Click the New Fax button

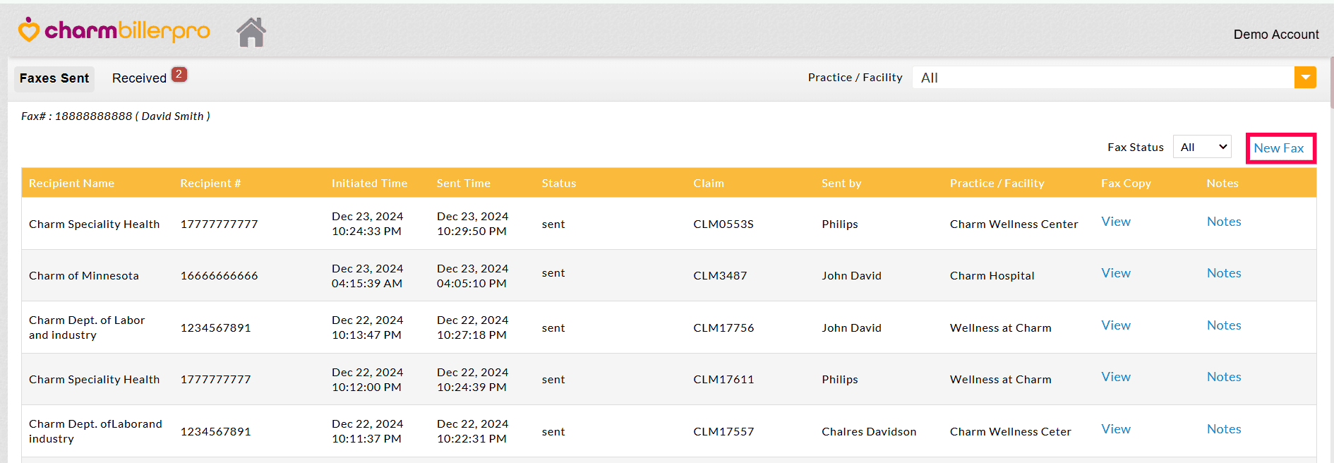tap(1279, 148)
